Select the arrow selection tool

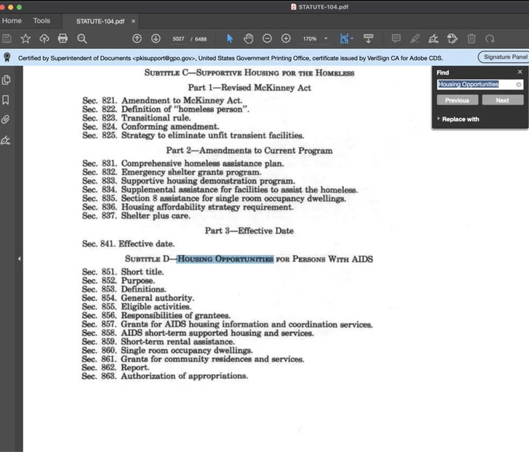pyautogui.click(x=229, y=39)
